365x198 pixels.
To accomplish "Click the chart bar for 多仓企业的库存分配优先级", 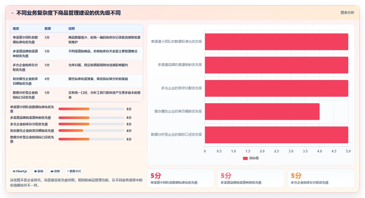I will tap(276, 88).
